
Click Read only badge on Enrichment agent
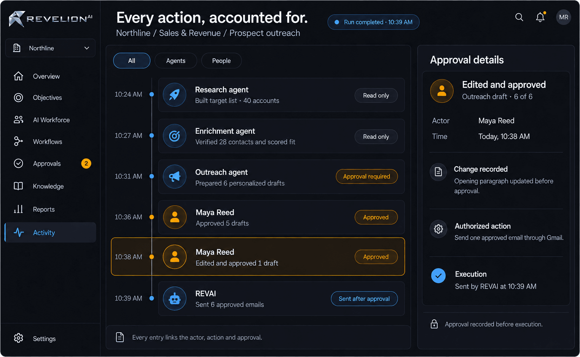coord(376,137)
